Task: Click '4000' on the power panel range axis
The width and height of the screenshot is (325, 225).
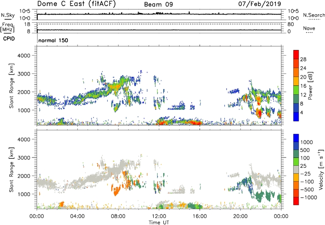Action: 24,56
